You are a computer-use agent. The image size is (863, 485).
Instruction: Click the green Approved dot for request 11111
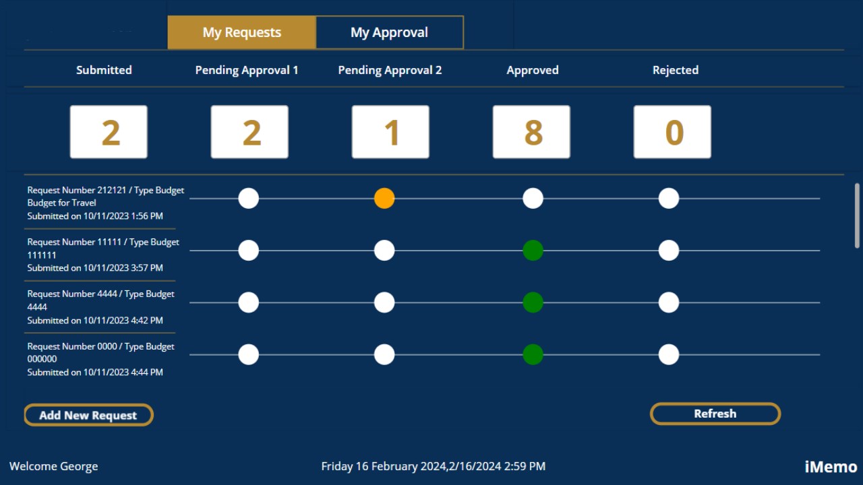click(x=533, y=251)
